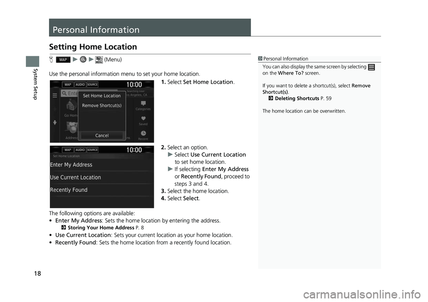This screenshot has height=302, width=428.
Task: Click the menu lines icon in sidebar note
Action: point(371,67)
